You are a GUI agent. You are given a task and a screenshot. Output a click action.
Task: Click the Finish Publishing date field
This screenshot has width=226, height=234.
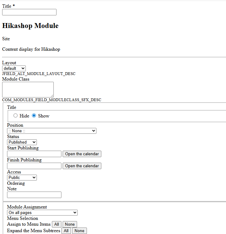[x=34, y=166]
